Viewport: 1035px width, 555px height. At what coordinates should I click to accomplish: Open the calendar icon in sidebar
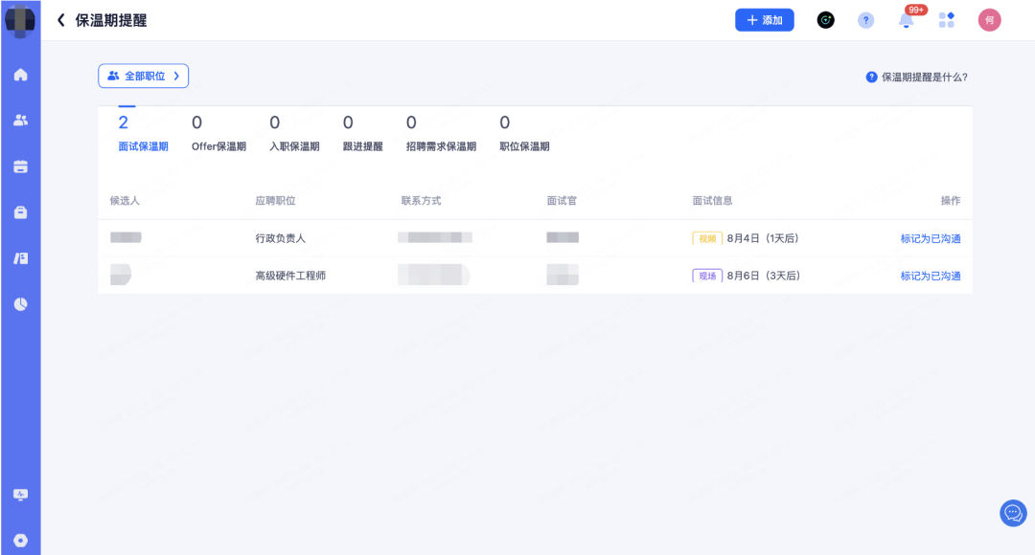(x=20, y=166)
